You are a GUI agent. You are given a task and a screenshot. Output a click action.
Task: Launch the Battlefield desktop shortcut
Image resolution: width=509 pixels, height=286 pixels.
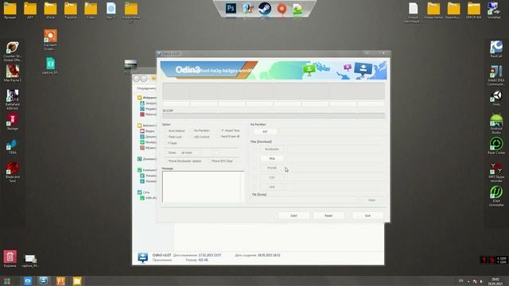point(13,99)
